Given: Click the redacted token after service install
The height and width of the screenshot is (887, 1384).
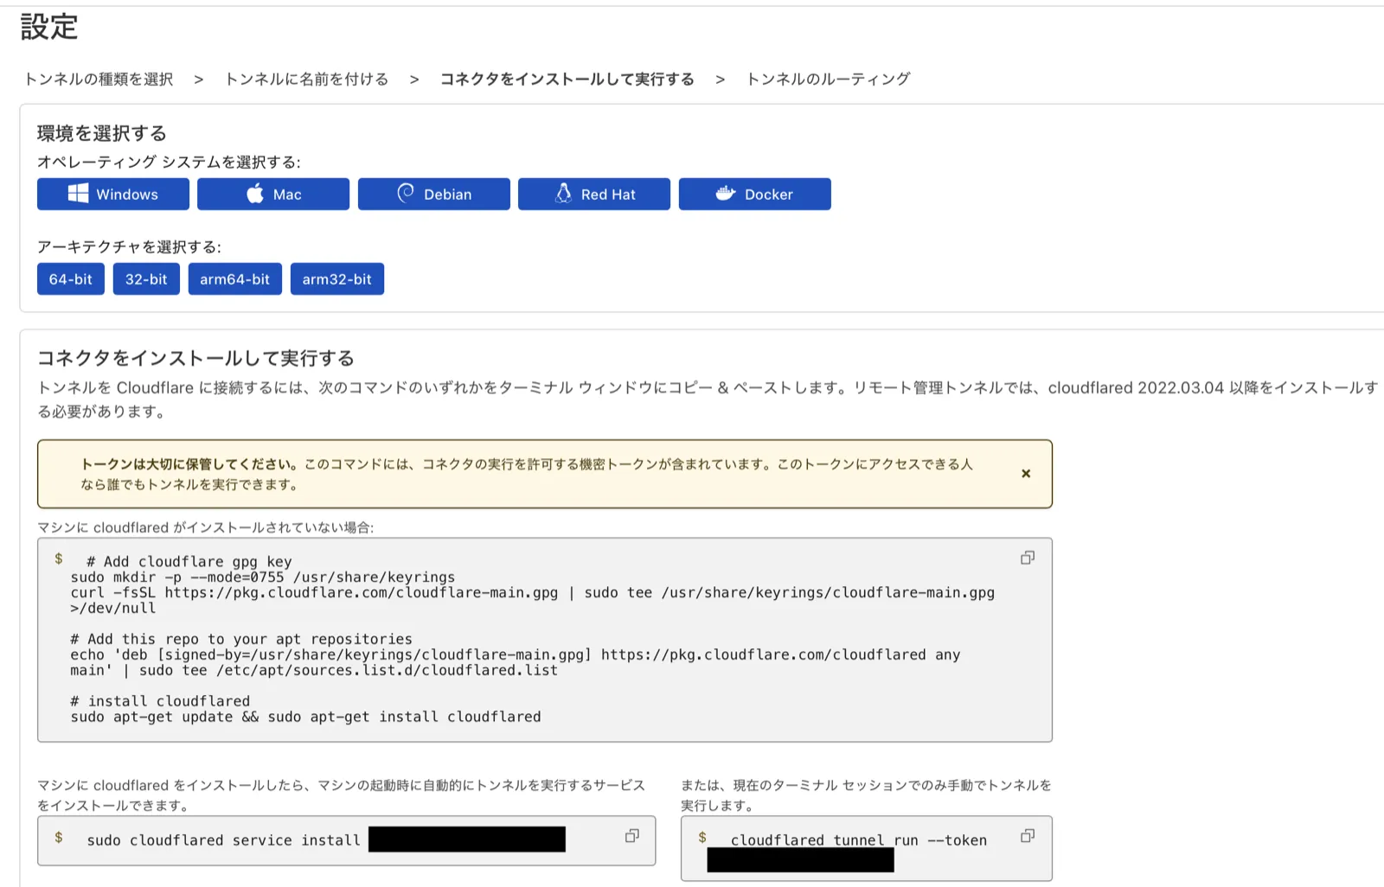Looking at the screenshot, I should click(x=467, y=839).
